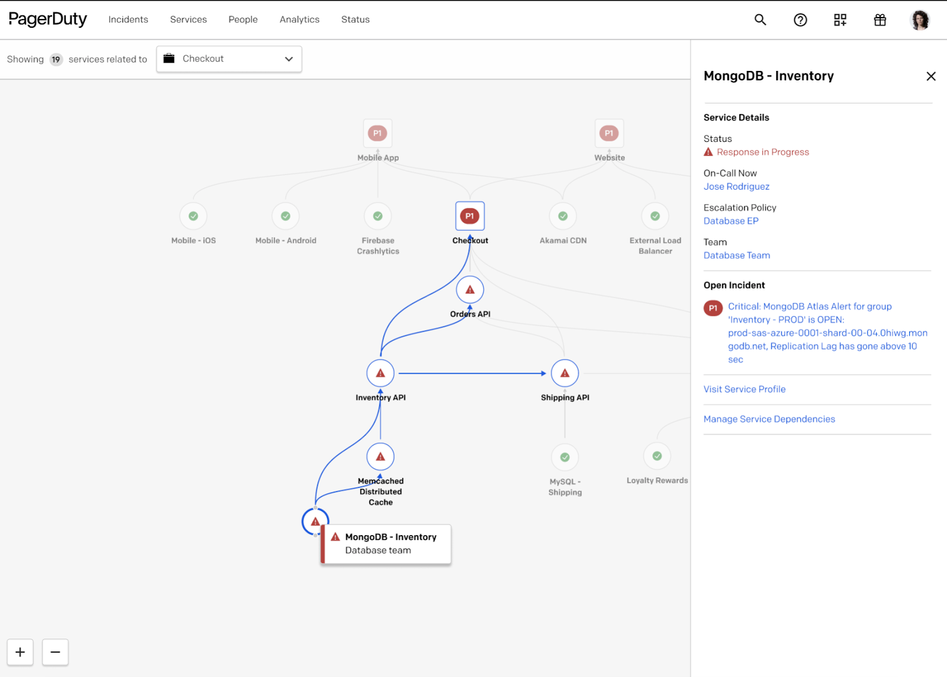
Task: Select the Firebase Crashlytics node
Action: (x=378, y=216)
